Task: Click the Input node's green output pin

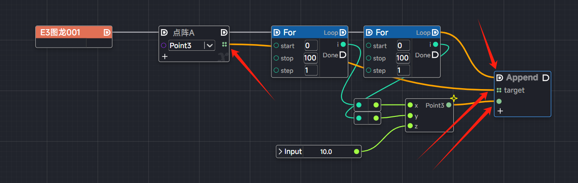Action: (356, 152)
